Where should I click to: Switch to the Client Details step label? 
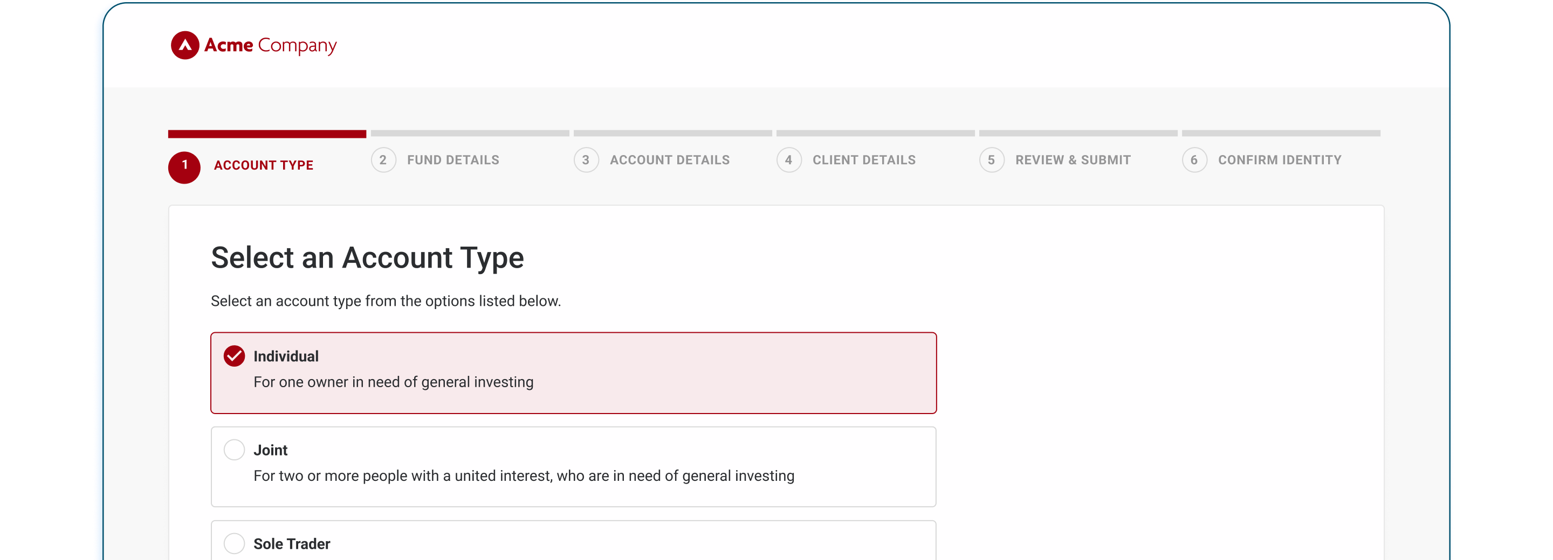pyautogui.click(x=864, y=160)
